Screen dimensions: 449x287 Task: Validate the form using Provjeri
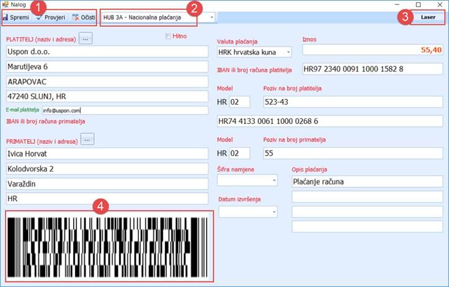click(51, 17)
